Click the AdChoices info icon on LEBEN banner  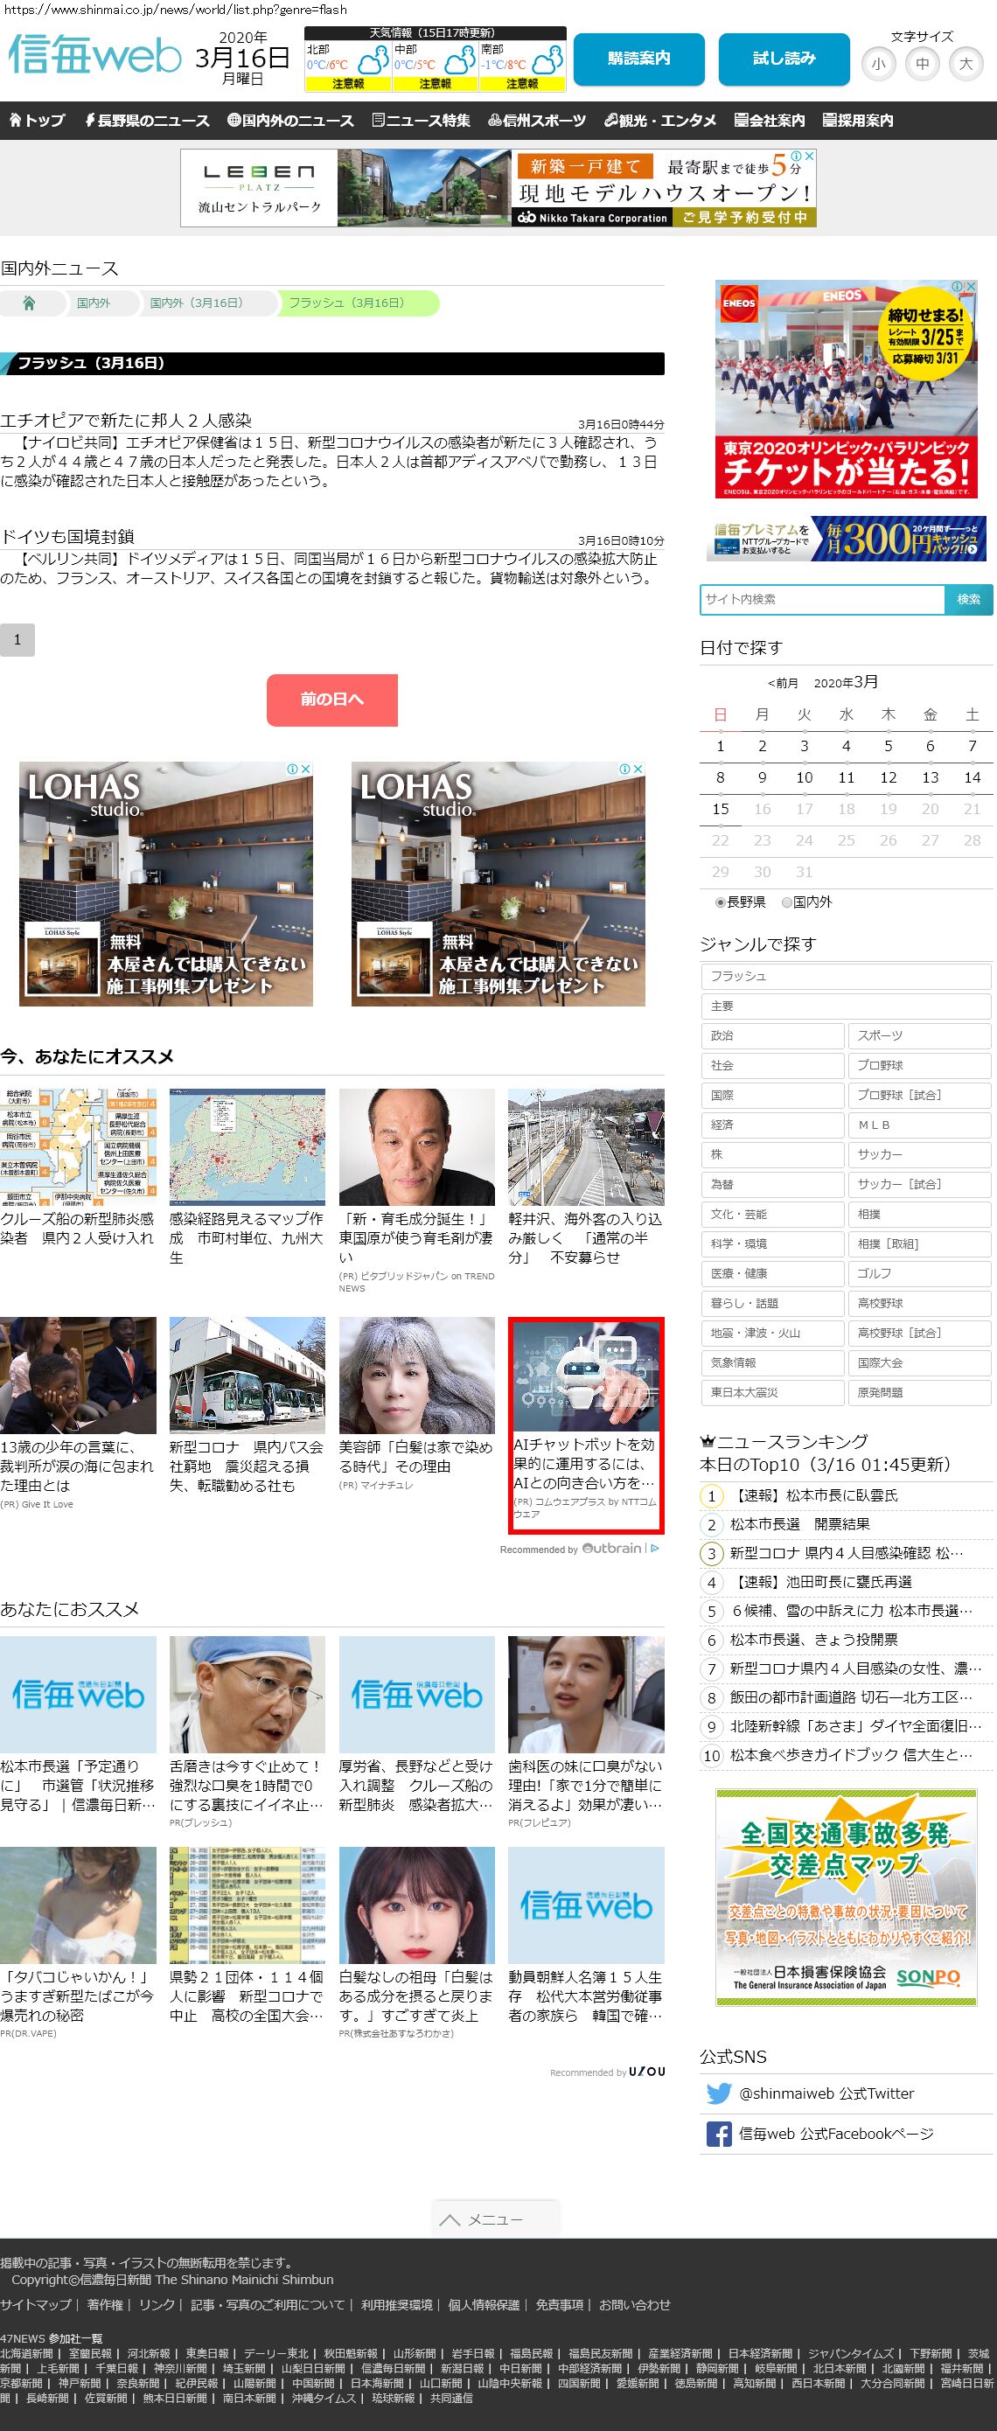coord(796,156)
